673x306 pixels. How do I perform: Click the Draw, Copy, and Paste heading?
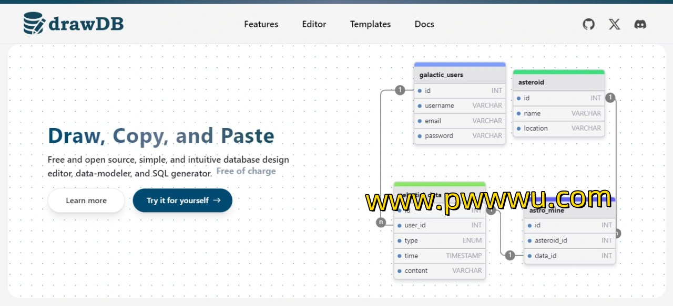pos(161,135)
